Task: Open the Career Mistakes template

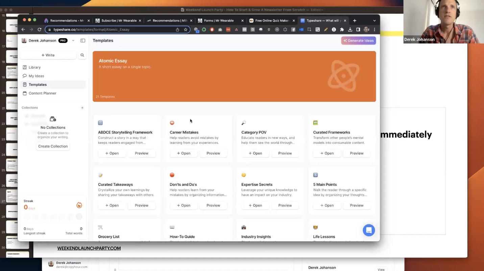Action: (x=184, y=153)
